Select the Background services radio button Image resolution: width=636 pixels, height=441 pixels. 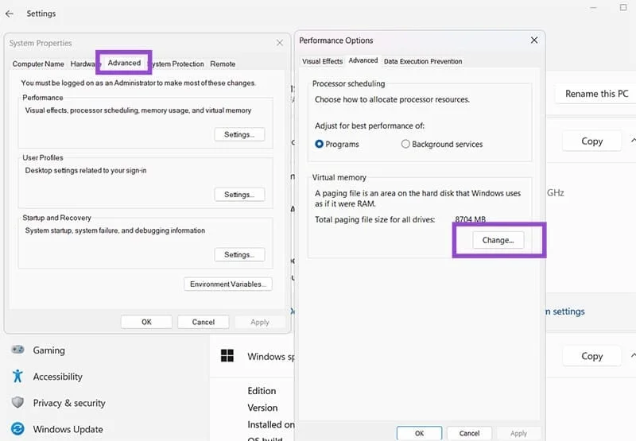tap(405, 145)
